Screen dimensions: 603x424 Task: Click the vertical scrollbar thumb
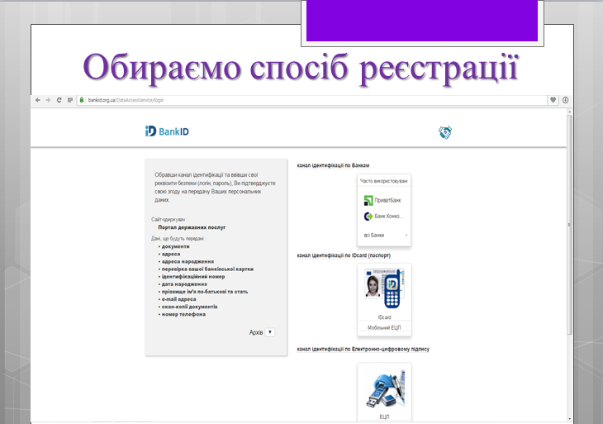coord(569,225)
